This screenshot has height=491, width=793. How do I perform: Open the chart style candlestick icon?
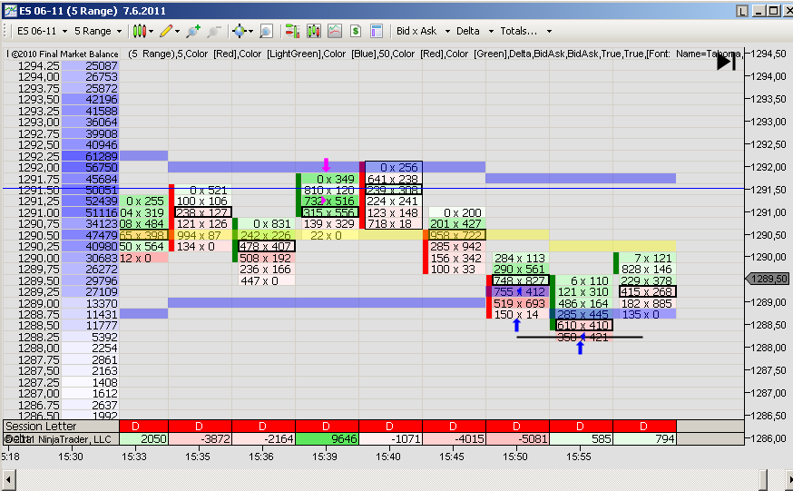pyautogui.click(x=140, y=32)
